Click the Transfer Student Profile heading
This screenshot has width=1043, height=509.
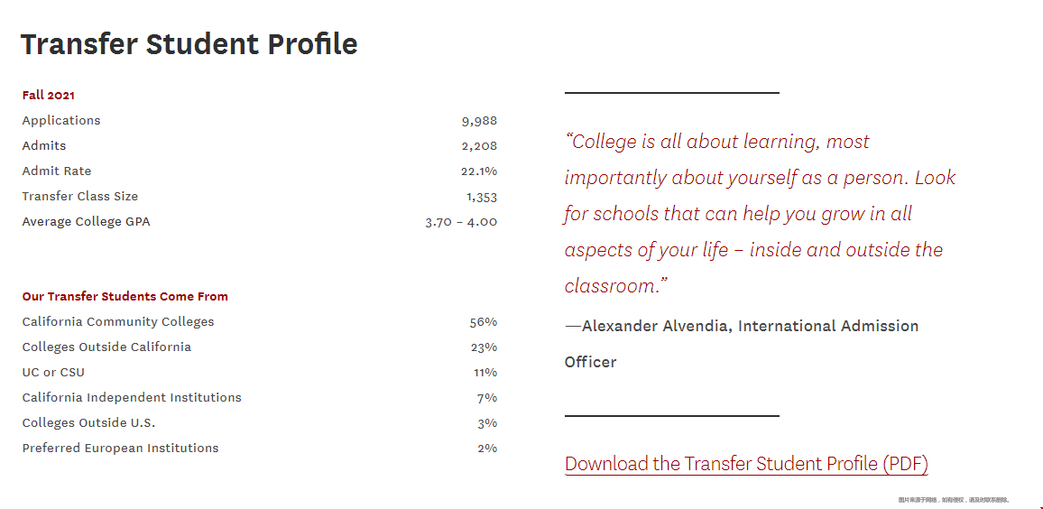coord(189,44)
